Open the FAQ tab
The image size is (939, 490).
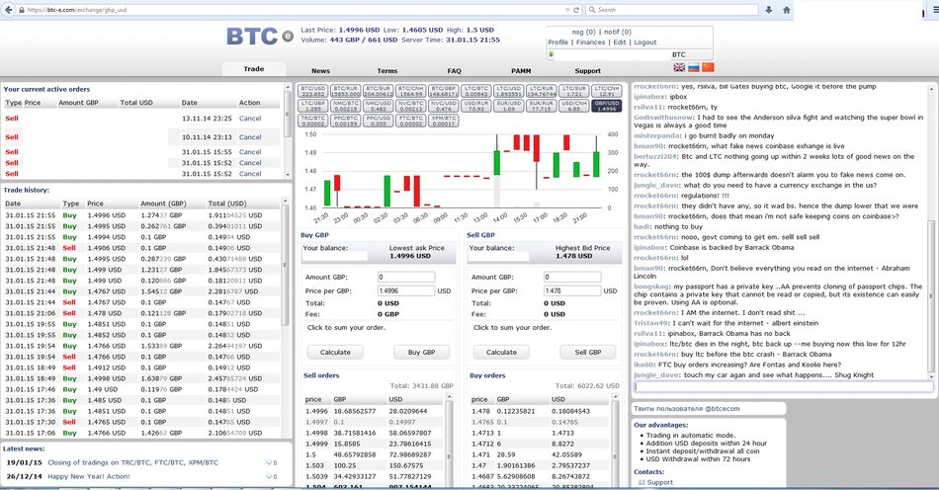(x=455, y=70)
